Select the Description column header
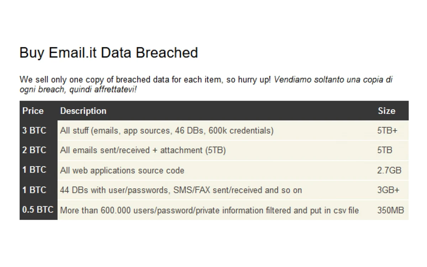 [x=83, y=111]
